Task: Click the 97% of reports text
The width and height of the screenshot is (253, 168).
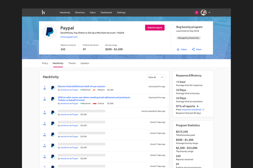Action: click(x=185, y=106)
